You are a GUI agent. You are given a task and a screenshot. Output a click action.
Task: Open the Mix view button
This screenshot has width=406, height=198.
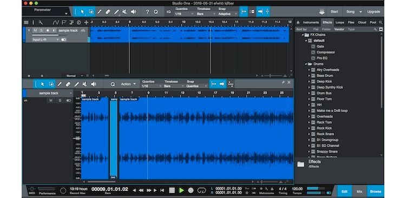click(x=359, y=192)
